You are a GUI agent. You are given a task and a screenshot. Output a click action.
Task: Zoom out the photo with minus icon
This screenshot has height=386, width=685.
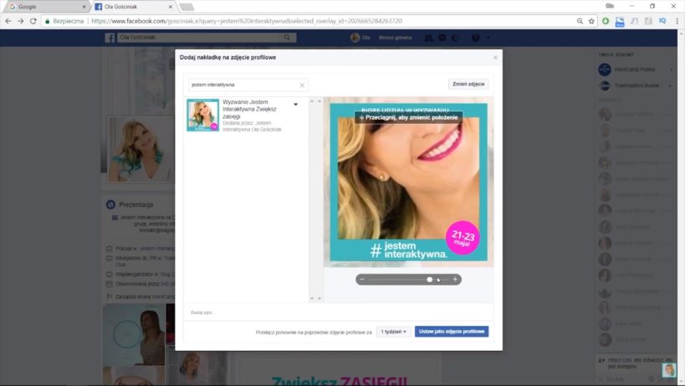coord(362,280)
